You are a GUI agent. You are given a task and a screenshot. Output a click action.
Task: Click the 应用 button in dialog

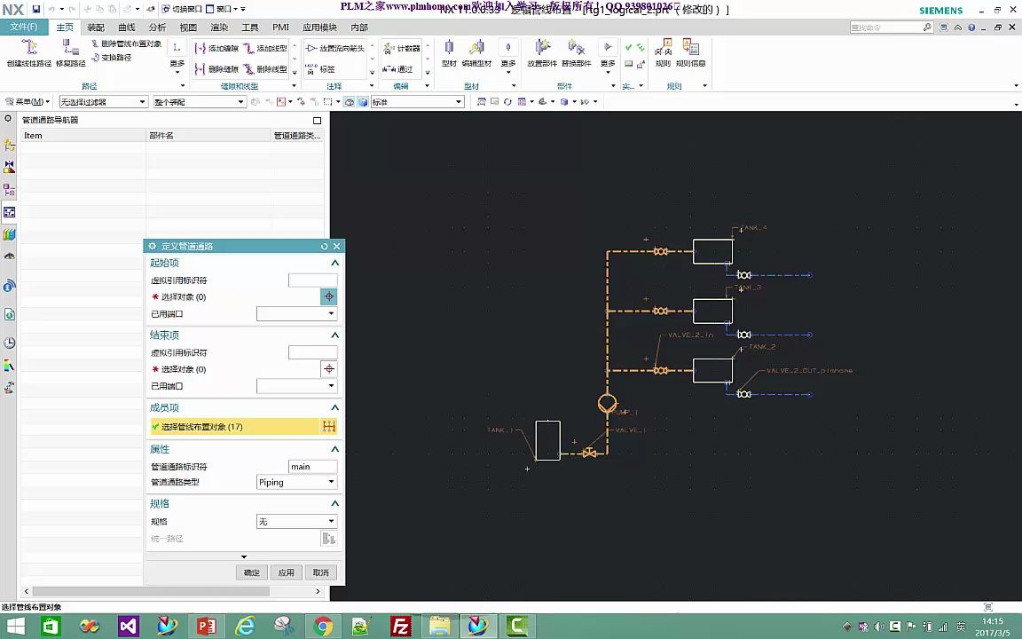point(286,572)
